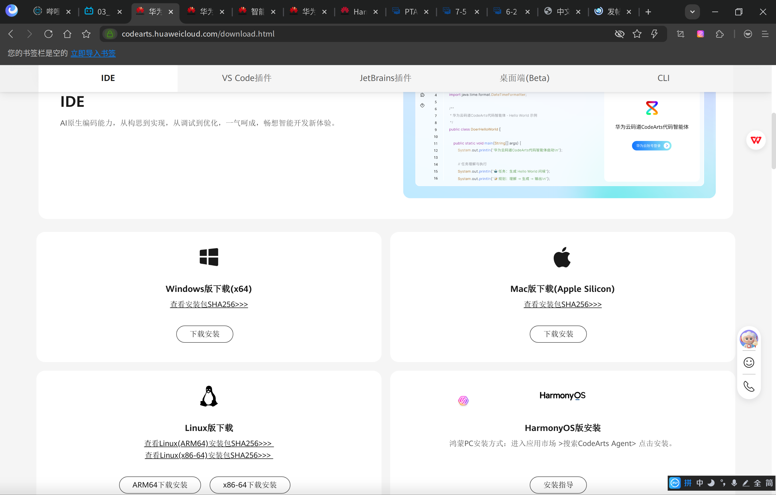
Task: Open 立即导入书签 link
Action: click(x=93, y=53)
